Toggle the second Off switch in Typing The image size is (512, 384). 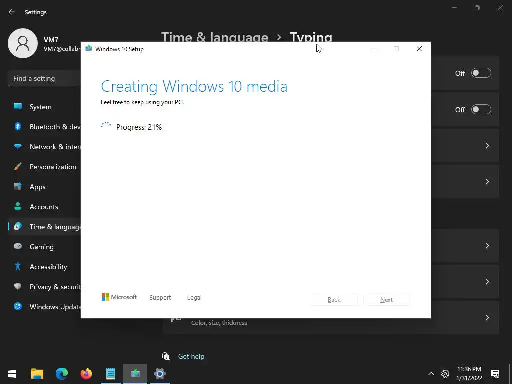(x=481, y=109)
